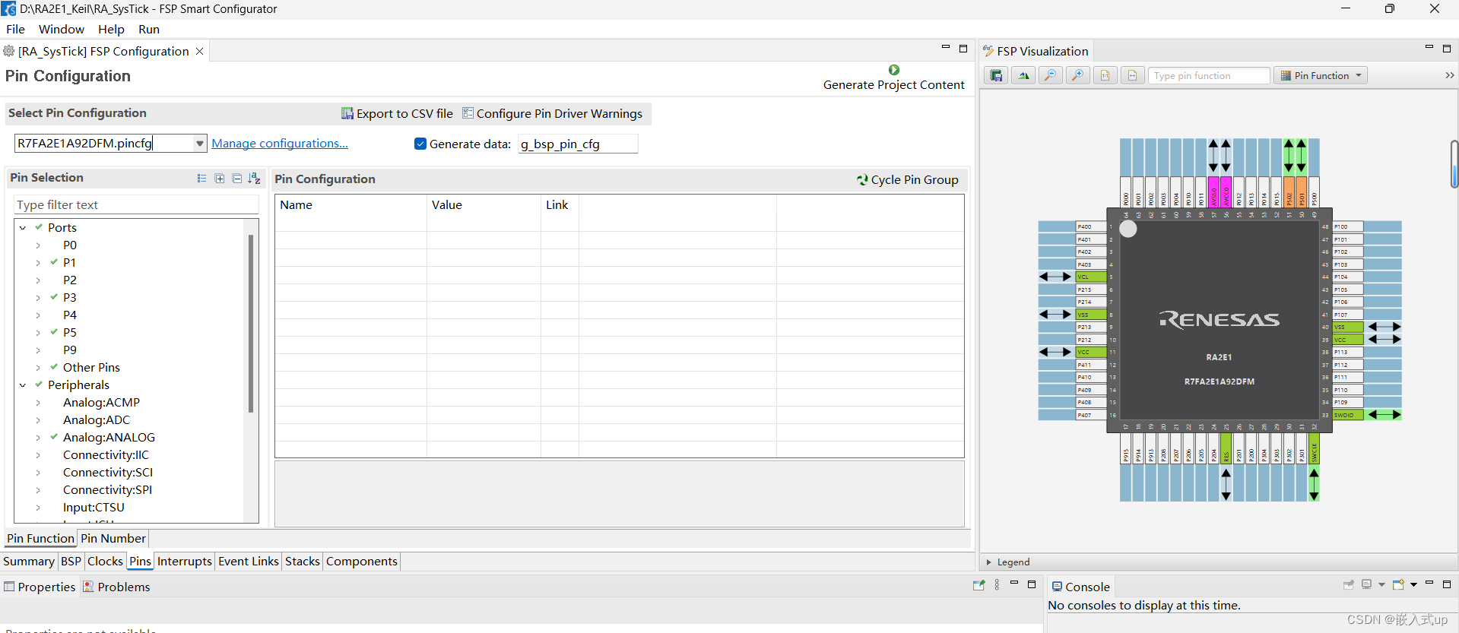This screenshot has width=1459, height=633.
Task: Minimize the FSP Visualization panel
Action: (x=1429, y=48)
